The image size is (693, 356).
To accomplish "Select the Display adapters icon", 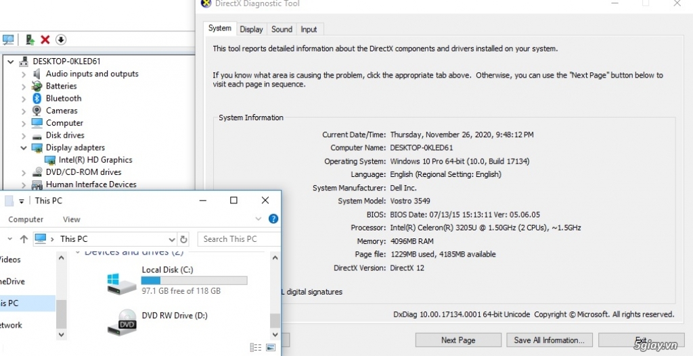I will (37, 148).
